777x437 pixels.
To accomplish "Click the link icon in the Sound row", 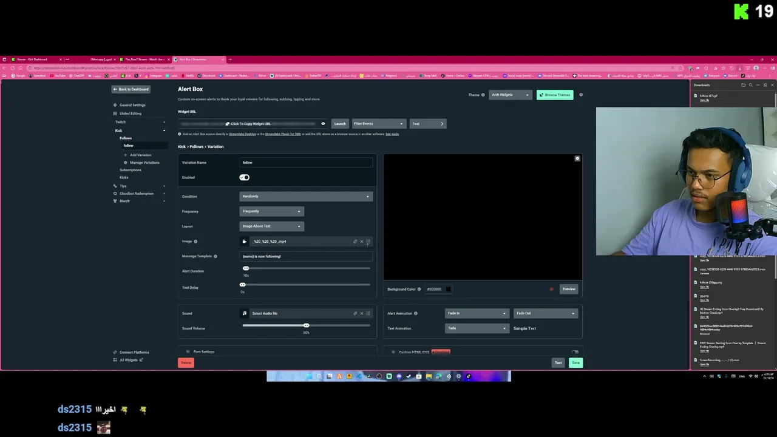I will coord(355,314).
